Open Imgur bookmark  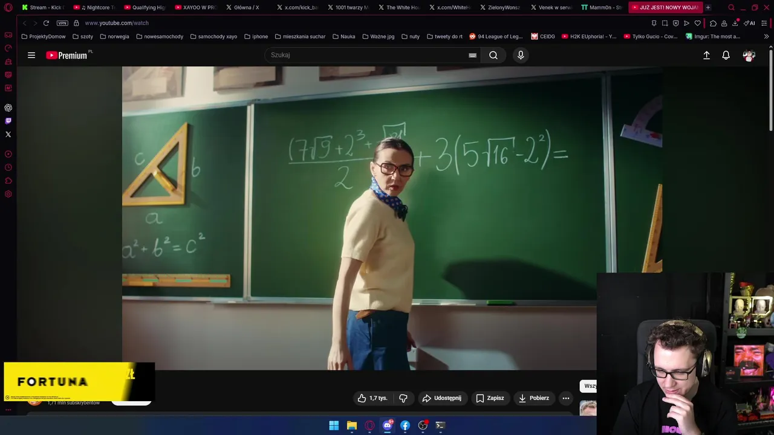pos(713,36)
